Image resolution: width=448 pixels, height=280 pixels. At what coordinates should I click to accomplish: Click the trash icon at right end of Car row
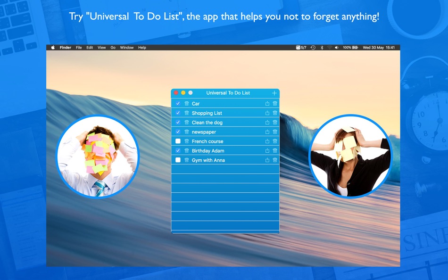[275, 103]
